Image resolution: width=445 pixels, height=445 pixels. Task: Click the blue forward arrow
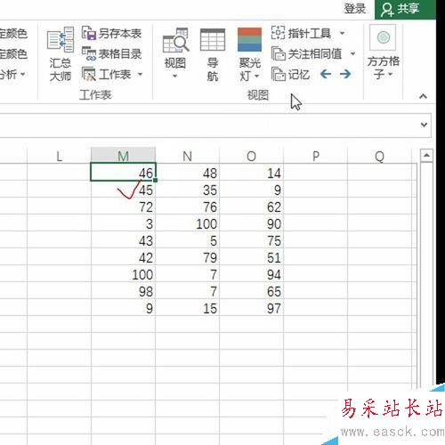[345, 74]
